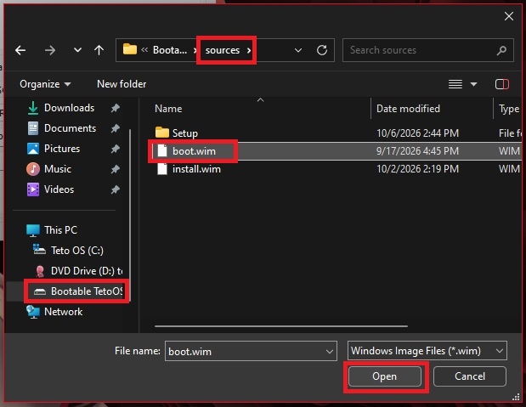Open Documents in the sidebar
Viewport: 526px width, 407px height.
(70, 128)
